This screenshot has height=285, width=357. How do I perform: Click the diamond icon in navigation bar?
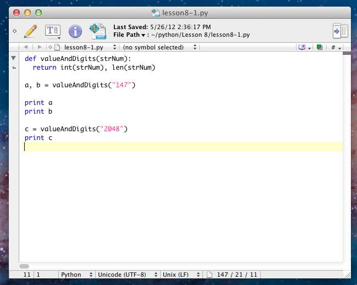click(50, 47)
